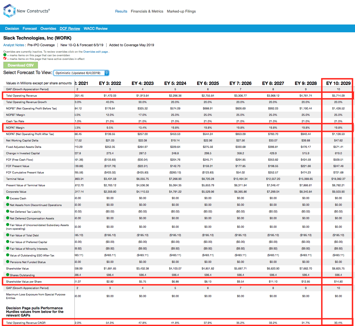Click the 'FCF Cumulative Present Value' row label
The width and height of the screenshot is (355, 326).
coord(25,173)
